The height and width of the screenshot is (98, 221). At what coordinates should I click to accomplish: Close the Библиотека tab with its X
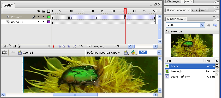[184, 19]
